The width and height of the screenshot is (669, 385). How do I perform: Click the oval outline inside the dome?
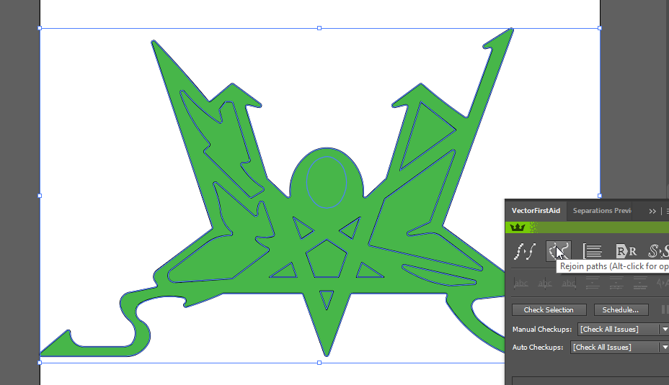click(x=327, y=182)
